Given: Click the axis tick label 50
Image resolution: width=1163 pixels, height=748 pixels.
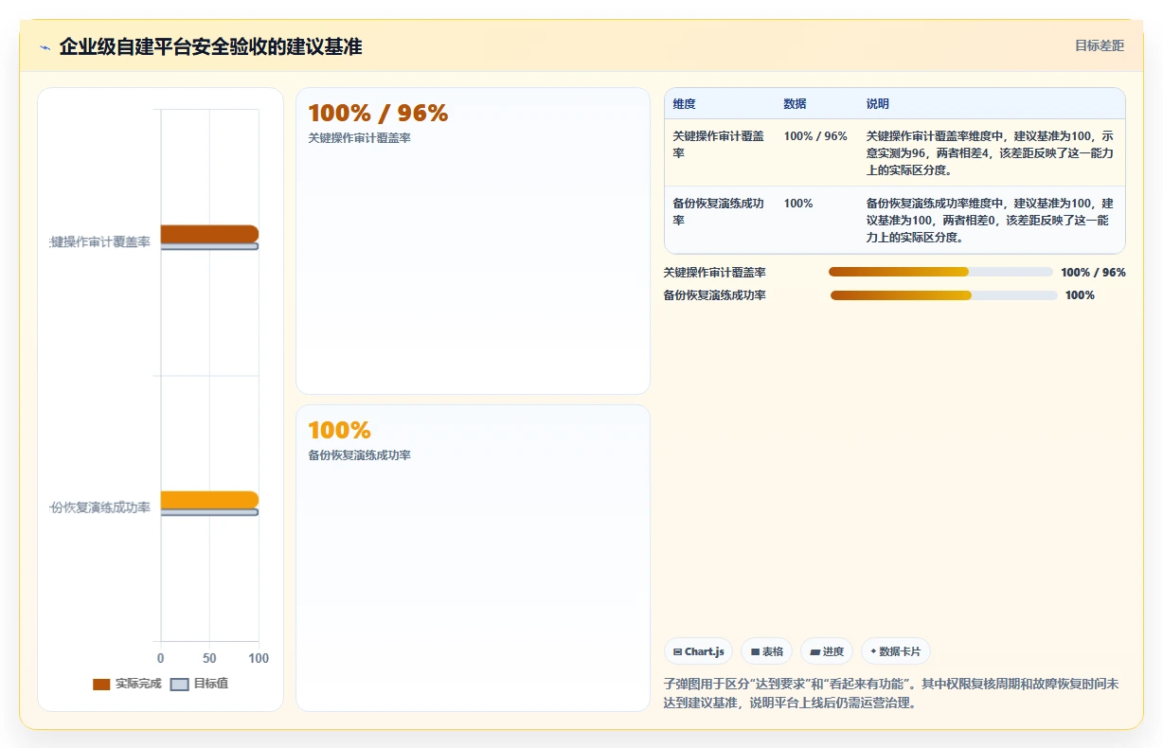Looking at the screenshot, I should pyautogui.click(x=209, y=658).
